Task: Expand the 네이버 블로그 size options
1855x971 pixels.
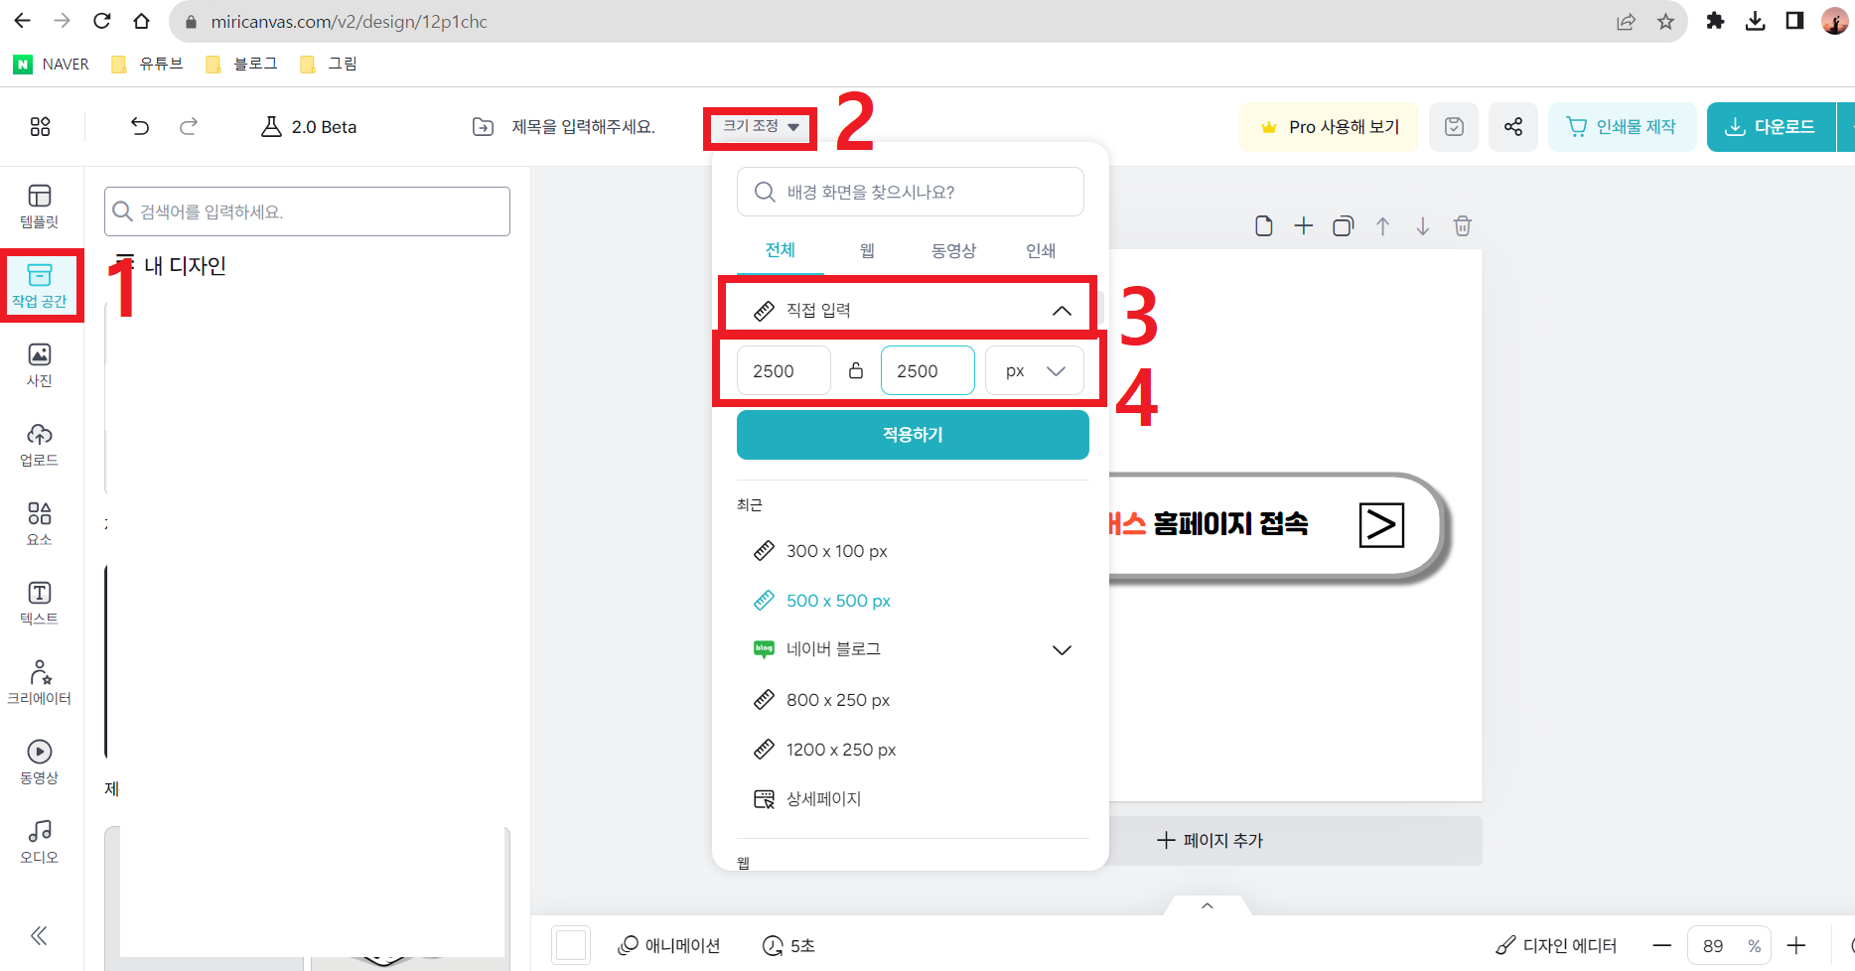Action: (1062, 649)
